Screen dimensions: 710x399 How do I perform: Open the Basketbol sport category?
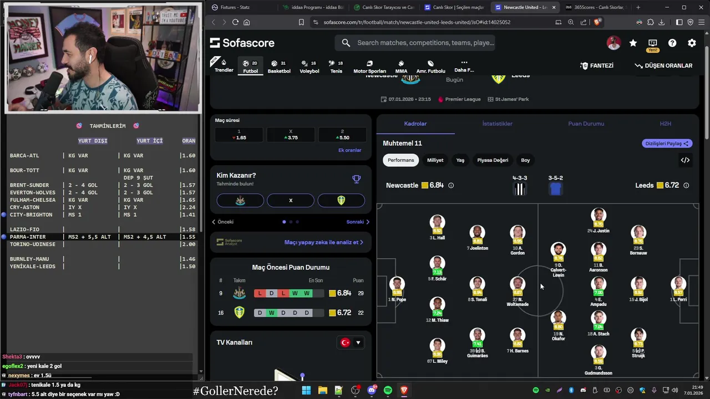[x=279, y=66]
